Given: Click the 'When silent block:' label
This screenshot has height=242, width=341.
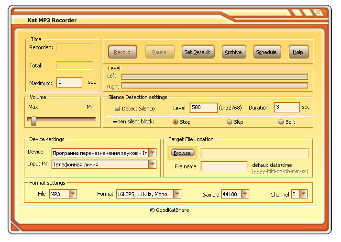Looking at the screenshot, I should click(x=133, y=121).
